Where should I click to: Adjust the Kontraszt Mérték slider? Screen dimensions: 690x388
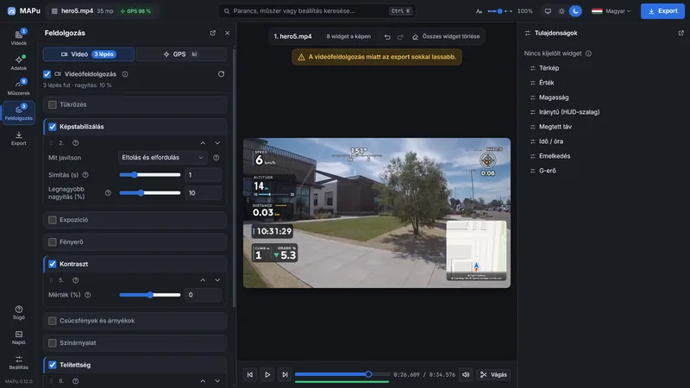tap(149, 295)
